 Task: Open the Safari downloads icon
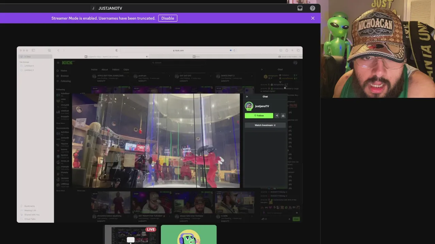pyautogui.click(x=281, y=50)
